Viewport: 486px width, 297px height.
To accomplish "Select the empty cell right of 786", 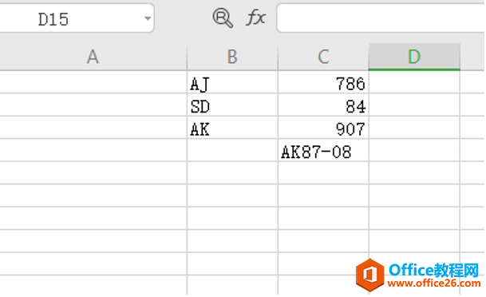I will [414, 82].
